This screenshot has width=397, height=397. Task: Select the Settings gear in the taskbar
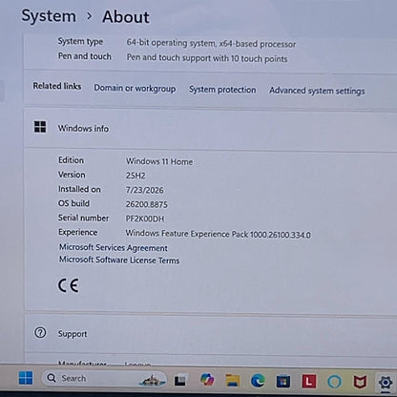point(386,383)
